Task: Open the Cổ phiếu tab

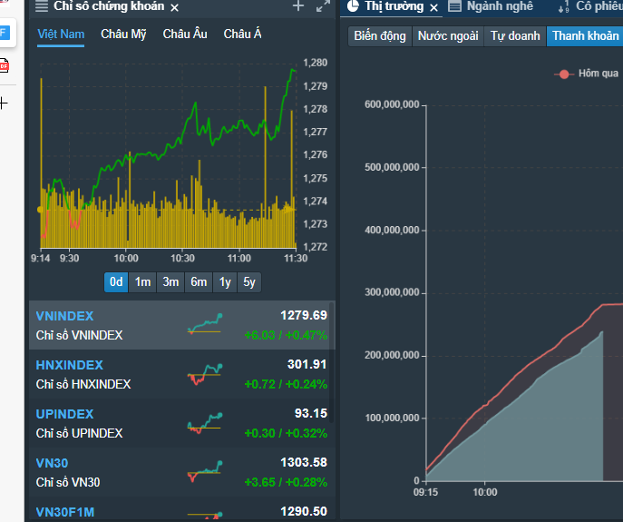Action: [x=599, y=6]
